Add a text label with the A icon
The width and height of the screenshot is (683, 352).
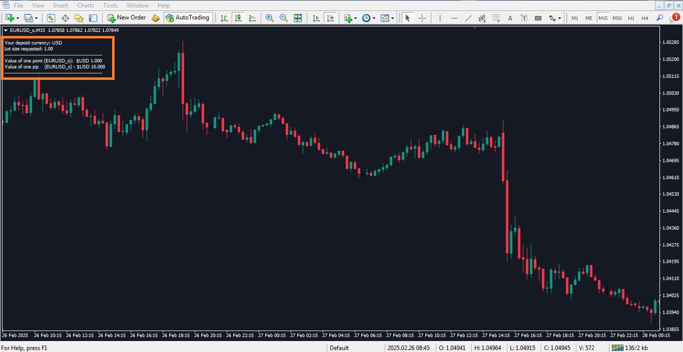509,18
